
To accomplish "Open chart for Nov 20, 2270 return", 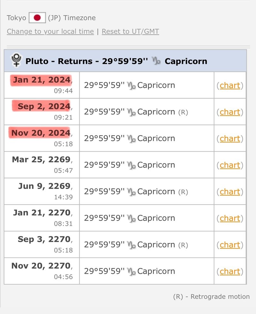I will [x=230, y=271].
